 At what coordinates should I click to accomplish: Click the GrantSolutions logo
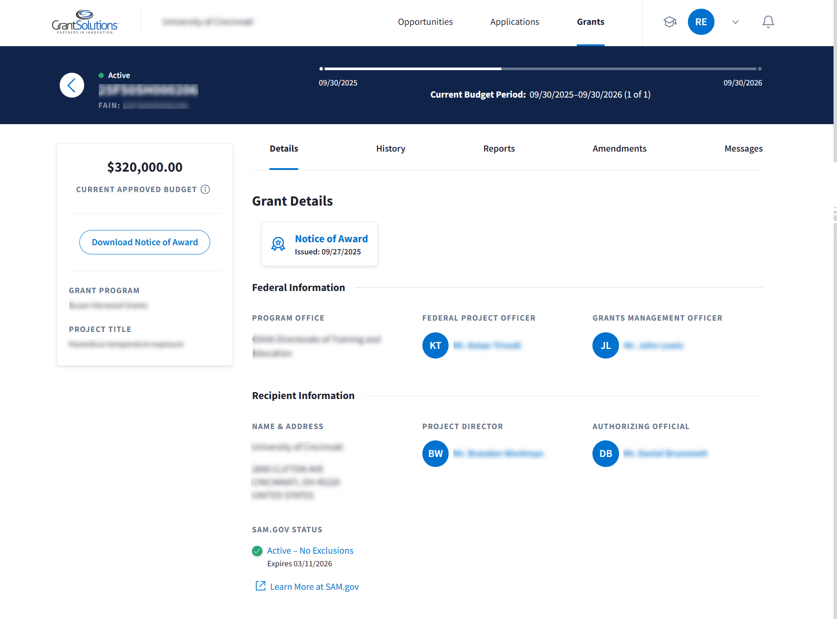point(85,22)
